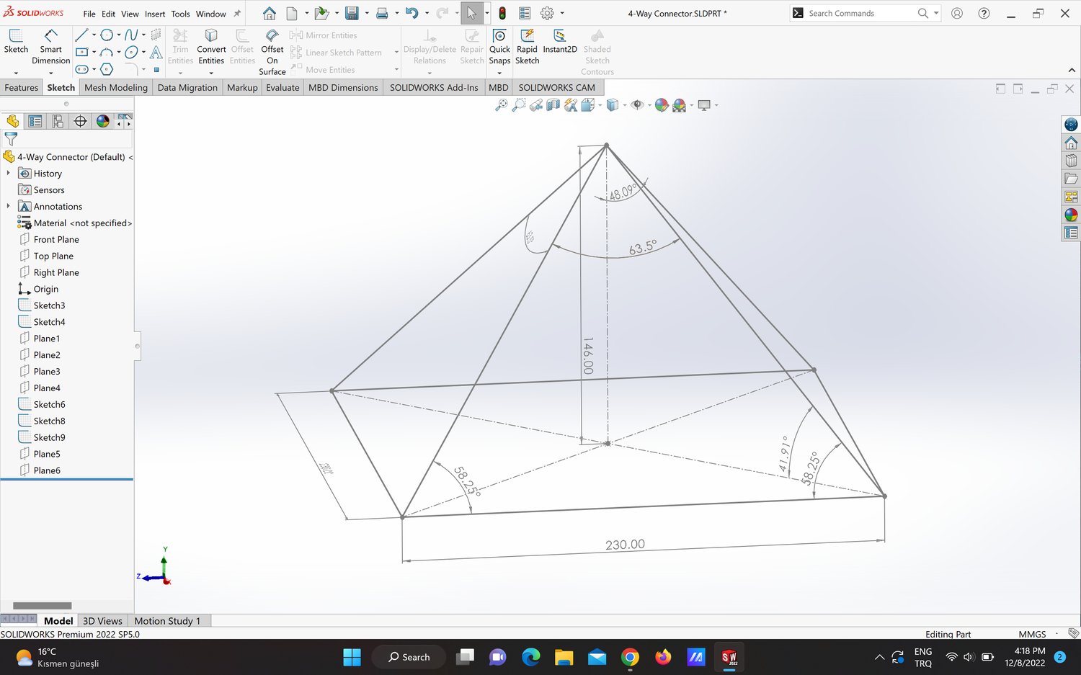Click the Rebuild traffic light icon

coord(502,13)
